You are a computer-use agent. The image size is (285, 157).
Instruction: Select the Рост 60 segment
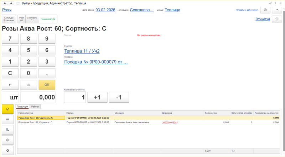point(22,19)
